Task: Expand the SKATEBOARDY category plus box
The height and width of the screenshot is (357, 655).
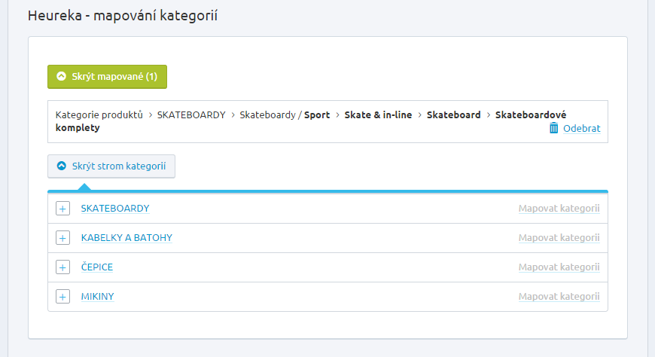Action: click(x=62, y=209)
